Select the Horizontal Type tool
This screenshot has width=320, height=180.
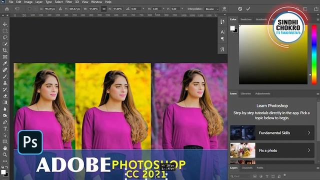pyautogui.click(x=5, y=128)
